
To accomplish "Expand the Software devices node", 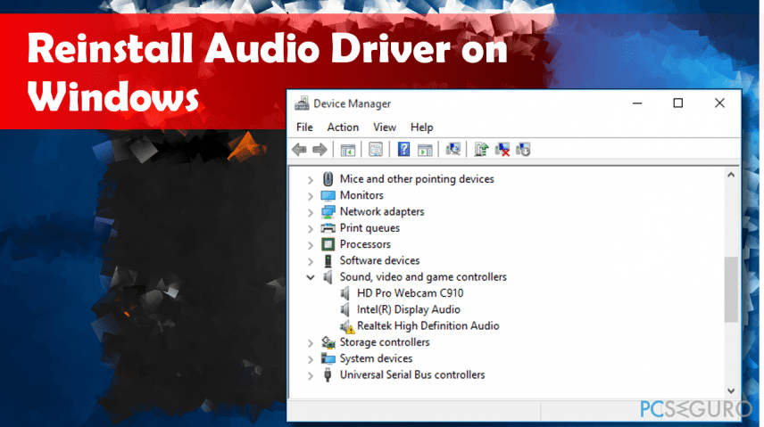I will point(311,261).
